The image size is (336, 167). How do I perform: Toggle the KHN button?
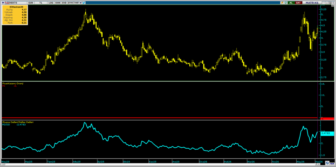(58, 3)
